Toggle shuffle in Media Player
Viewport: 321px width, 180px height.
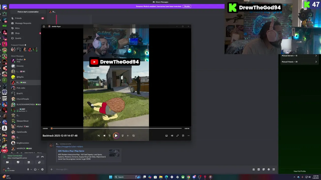coord(99,135)
